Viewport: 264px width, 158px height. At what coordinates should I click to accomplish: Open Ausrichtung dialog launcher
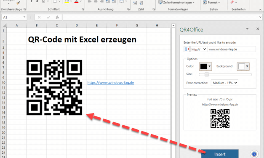click(x=128, y=9)
